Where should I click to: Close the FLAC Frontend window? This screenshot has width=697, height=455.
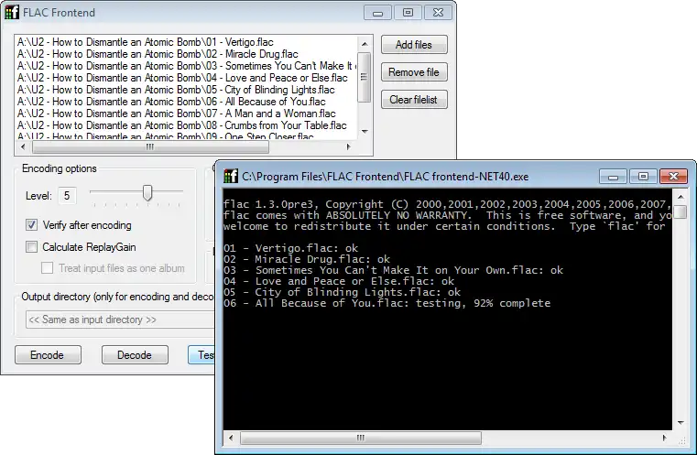438,13
